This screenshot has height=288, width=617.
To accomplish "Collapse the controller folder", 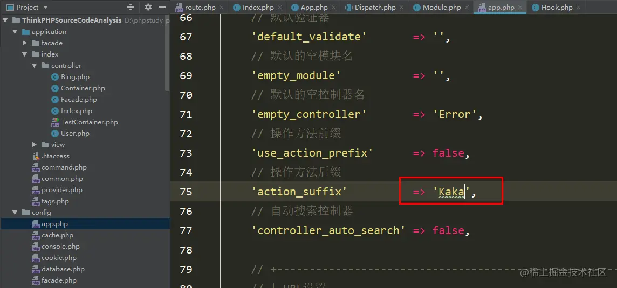I will tap(34, 66).
